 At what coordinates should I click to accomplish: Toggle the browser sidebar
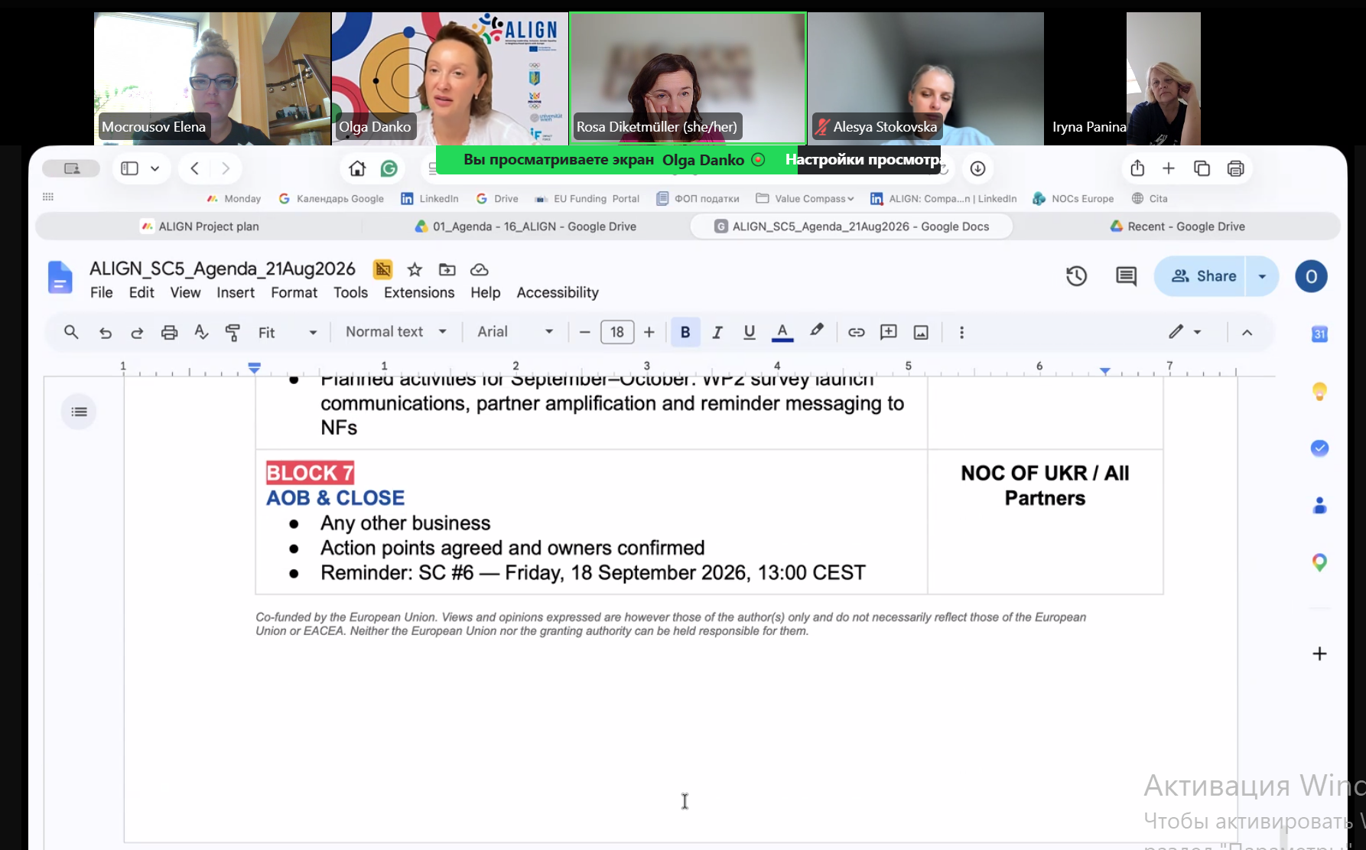(129, 168)
